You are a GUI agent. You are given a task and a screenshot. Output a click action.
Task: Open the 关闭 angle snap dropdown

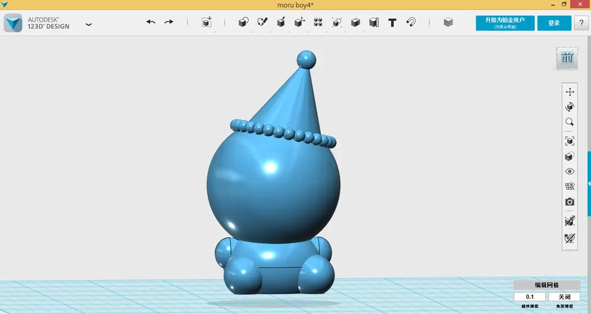pyautogui.click(x=564, y=297)
